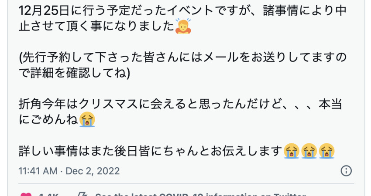
Task: Click the first of the three crying emojis
Action: 292,151
